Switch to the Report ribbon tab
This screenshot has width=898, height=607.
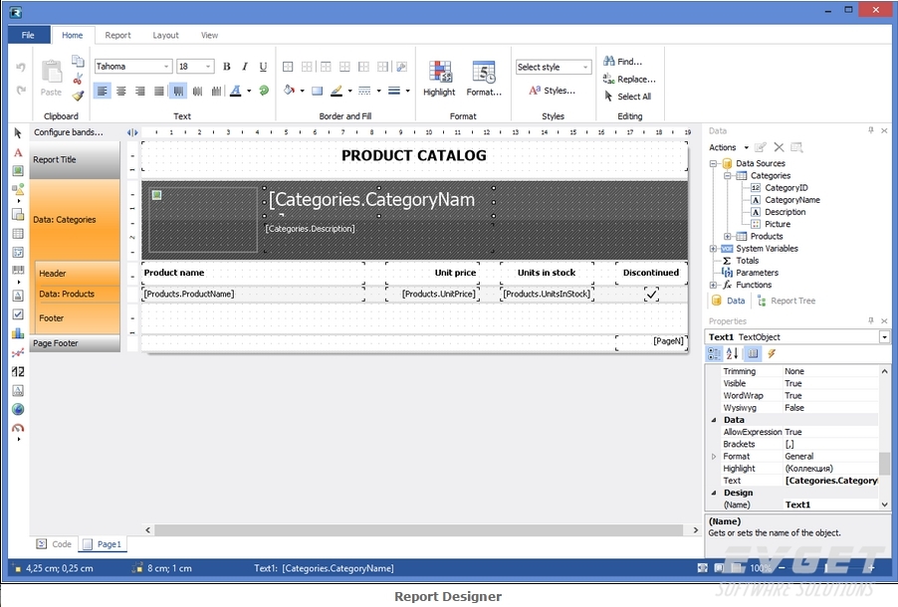[x=118, y=35]
